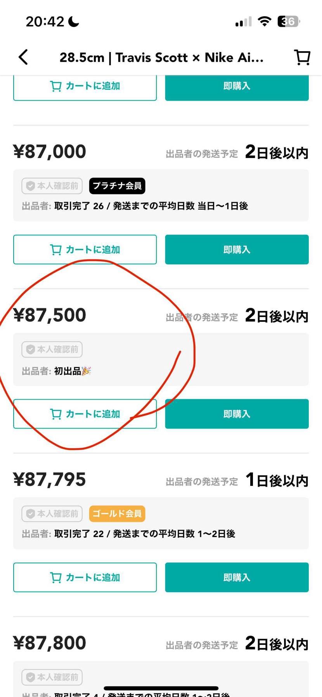Tap the checkmark icon on the ¥87,800 本人確認前 badge

coord(31,677)
